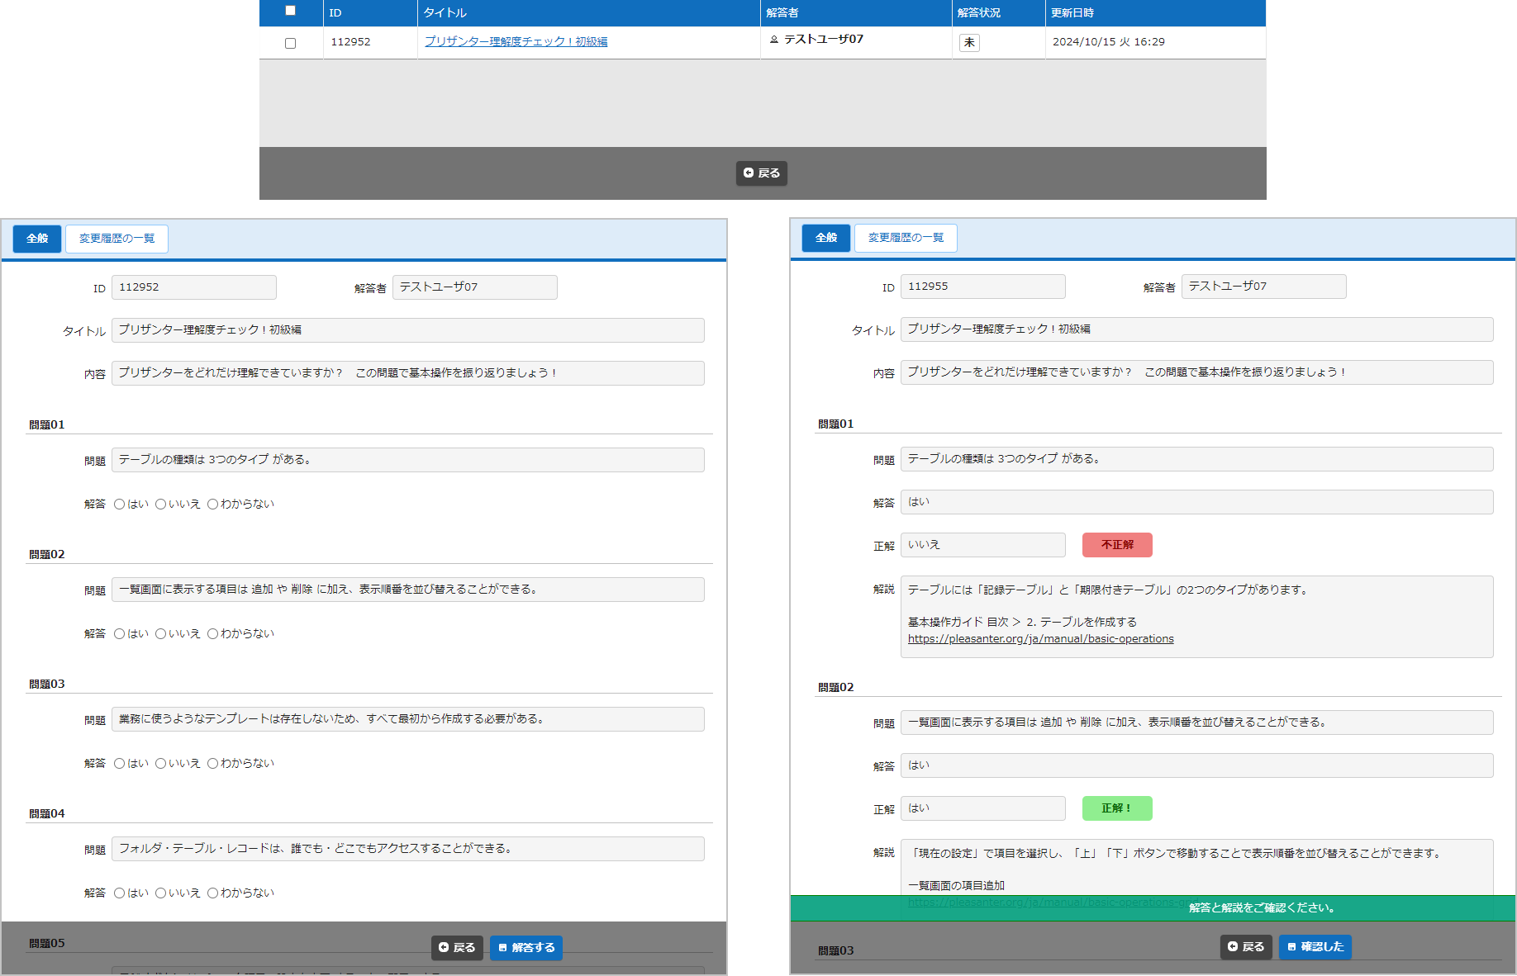Screen dimensions: 1517x976
Task: Tick the checkbox for row 112952
Action: click(290, 43)
